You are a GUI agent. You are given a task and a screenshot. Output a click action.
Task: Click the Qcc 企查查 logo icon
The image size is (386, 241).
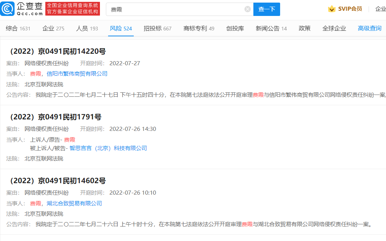(7, 9)
